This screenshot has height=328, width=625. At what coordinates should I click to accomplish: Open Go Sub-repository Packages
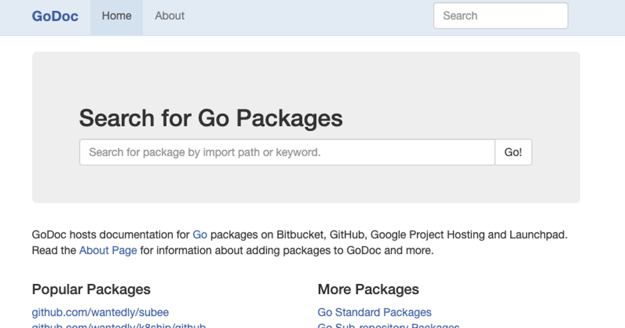click(388, 326)
